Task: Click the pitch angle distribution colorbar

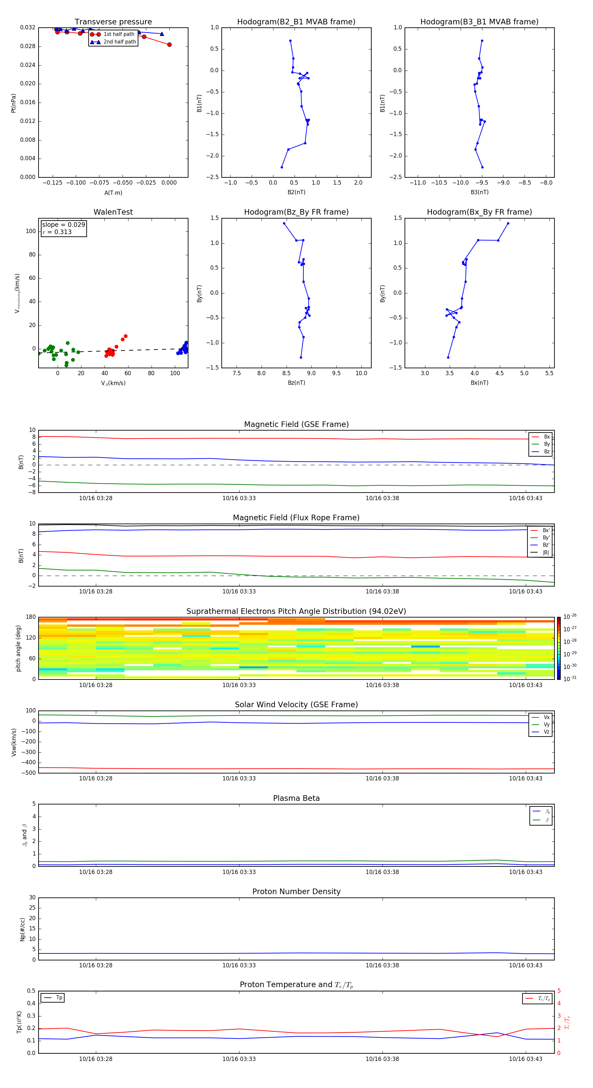Action: (558, 648)
